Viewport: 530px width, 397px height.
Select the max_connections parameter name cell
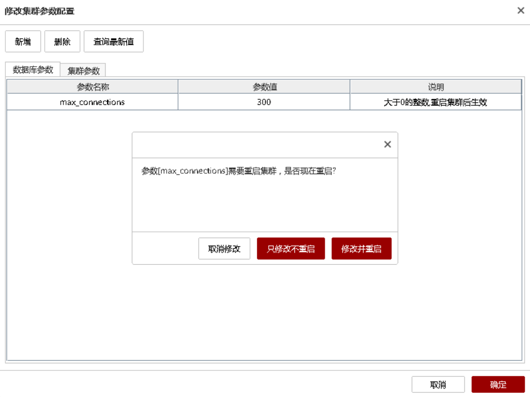pyautogui.click(x=92, y=102)
